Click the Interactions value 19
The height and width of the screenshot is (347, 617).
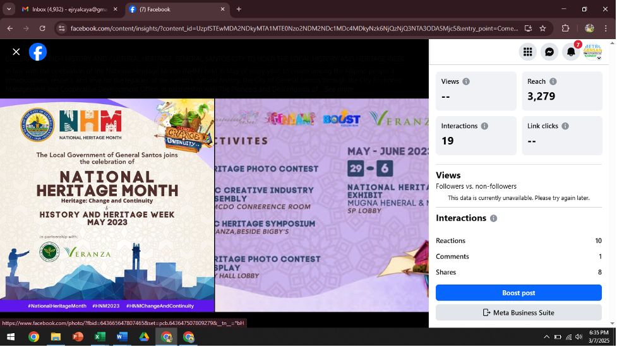[447, 141]
